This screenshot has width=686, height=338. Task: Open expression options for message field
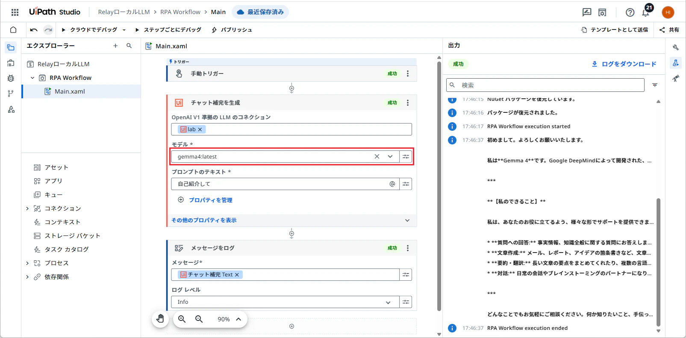coord(406,275)
